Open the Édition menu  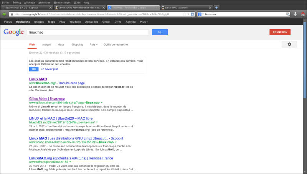[17, 3]
